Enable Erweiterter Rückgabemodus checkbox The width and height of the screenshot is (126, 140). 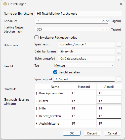coord(36,38)
